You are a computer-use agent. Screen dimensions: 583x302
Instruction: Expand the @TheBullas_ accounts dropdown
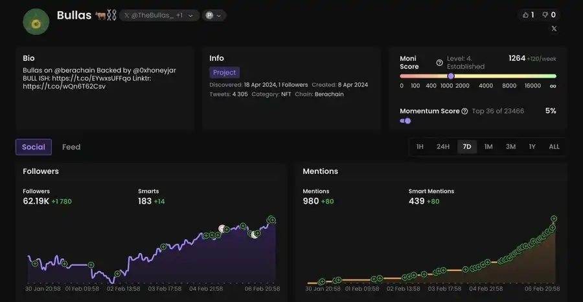click(190, 16)
